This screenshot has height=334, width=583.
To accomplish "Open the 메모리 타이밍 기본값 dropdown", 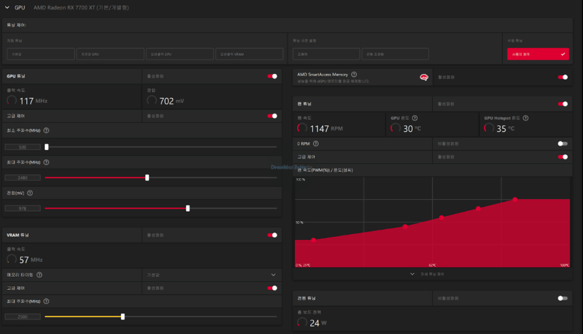I will point(212,275).
